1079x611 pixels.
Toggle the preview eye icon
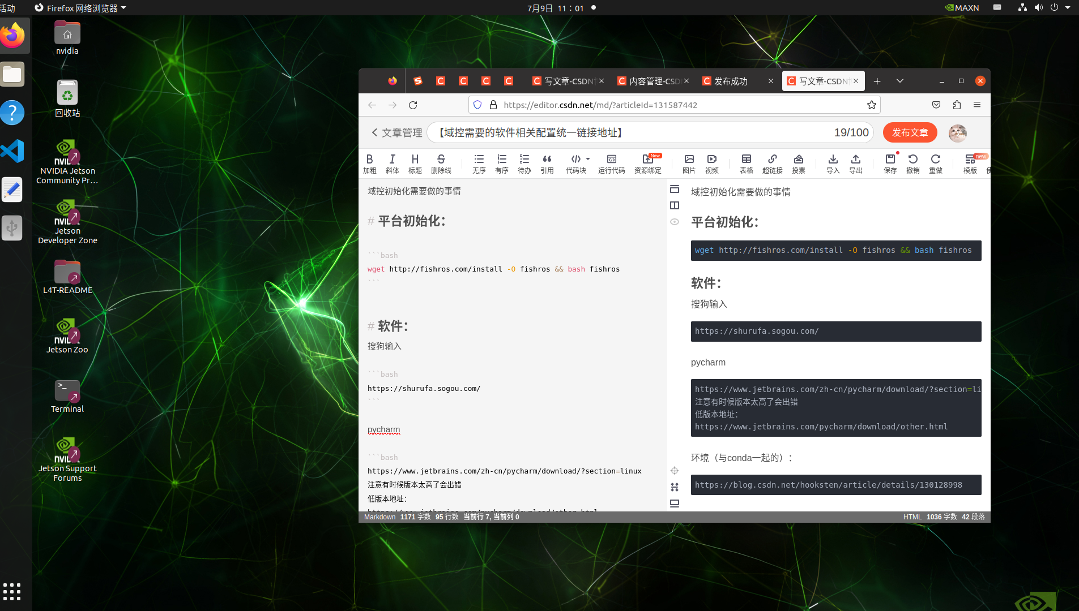675,222
